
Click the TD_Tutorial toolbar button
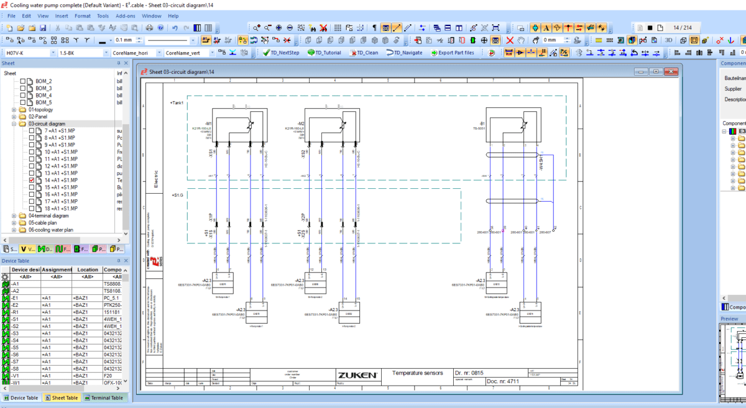[324, 53]
